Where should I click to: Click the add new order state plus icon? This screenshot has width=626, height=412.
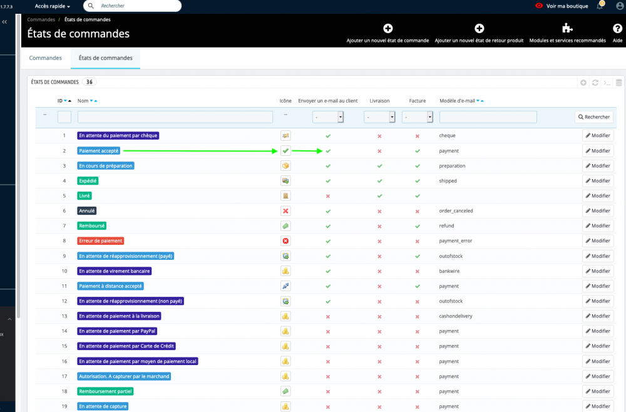tap(387, 28)
